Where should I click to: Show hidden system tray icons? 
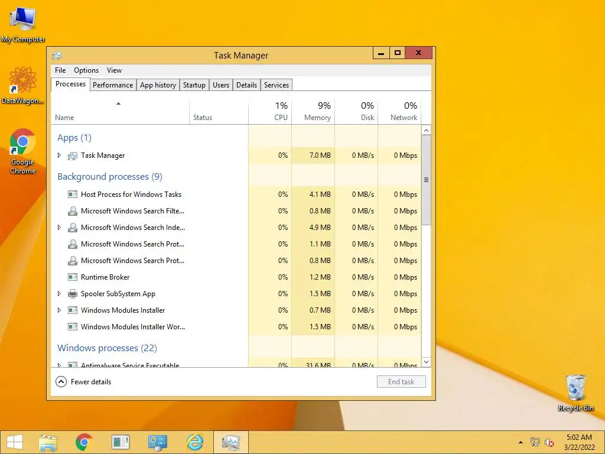[521, 442]
